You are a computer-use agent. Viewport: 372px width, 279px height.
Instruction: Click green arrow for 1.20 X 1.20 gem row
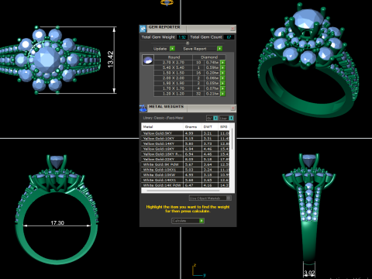pos(222,94)
